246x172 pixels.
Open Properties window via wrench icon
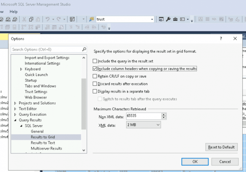pyautogui.click(x=168, y=19)
